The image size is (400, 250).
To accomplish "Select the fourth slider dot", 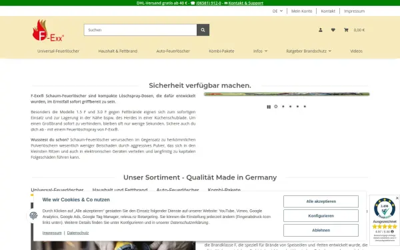I will point(297,107).
